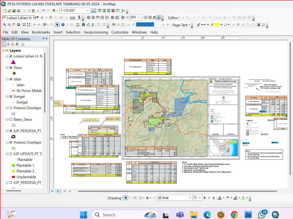
Task: Click the Refresh view button
Action: pos(65,191)
